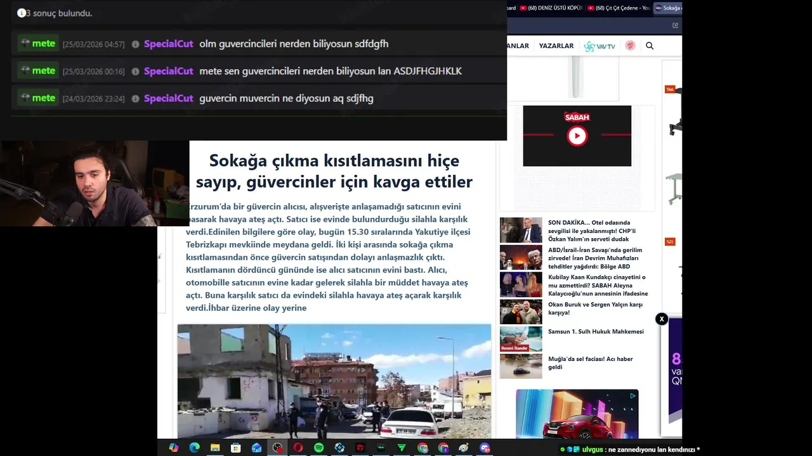
Task: Open Outlook mail taskbar icon
Action: tap(256, 448)
